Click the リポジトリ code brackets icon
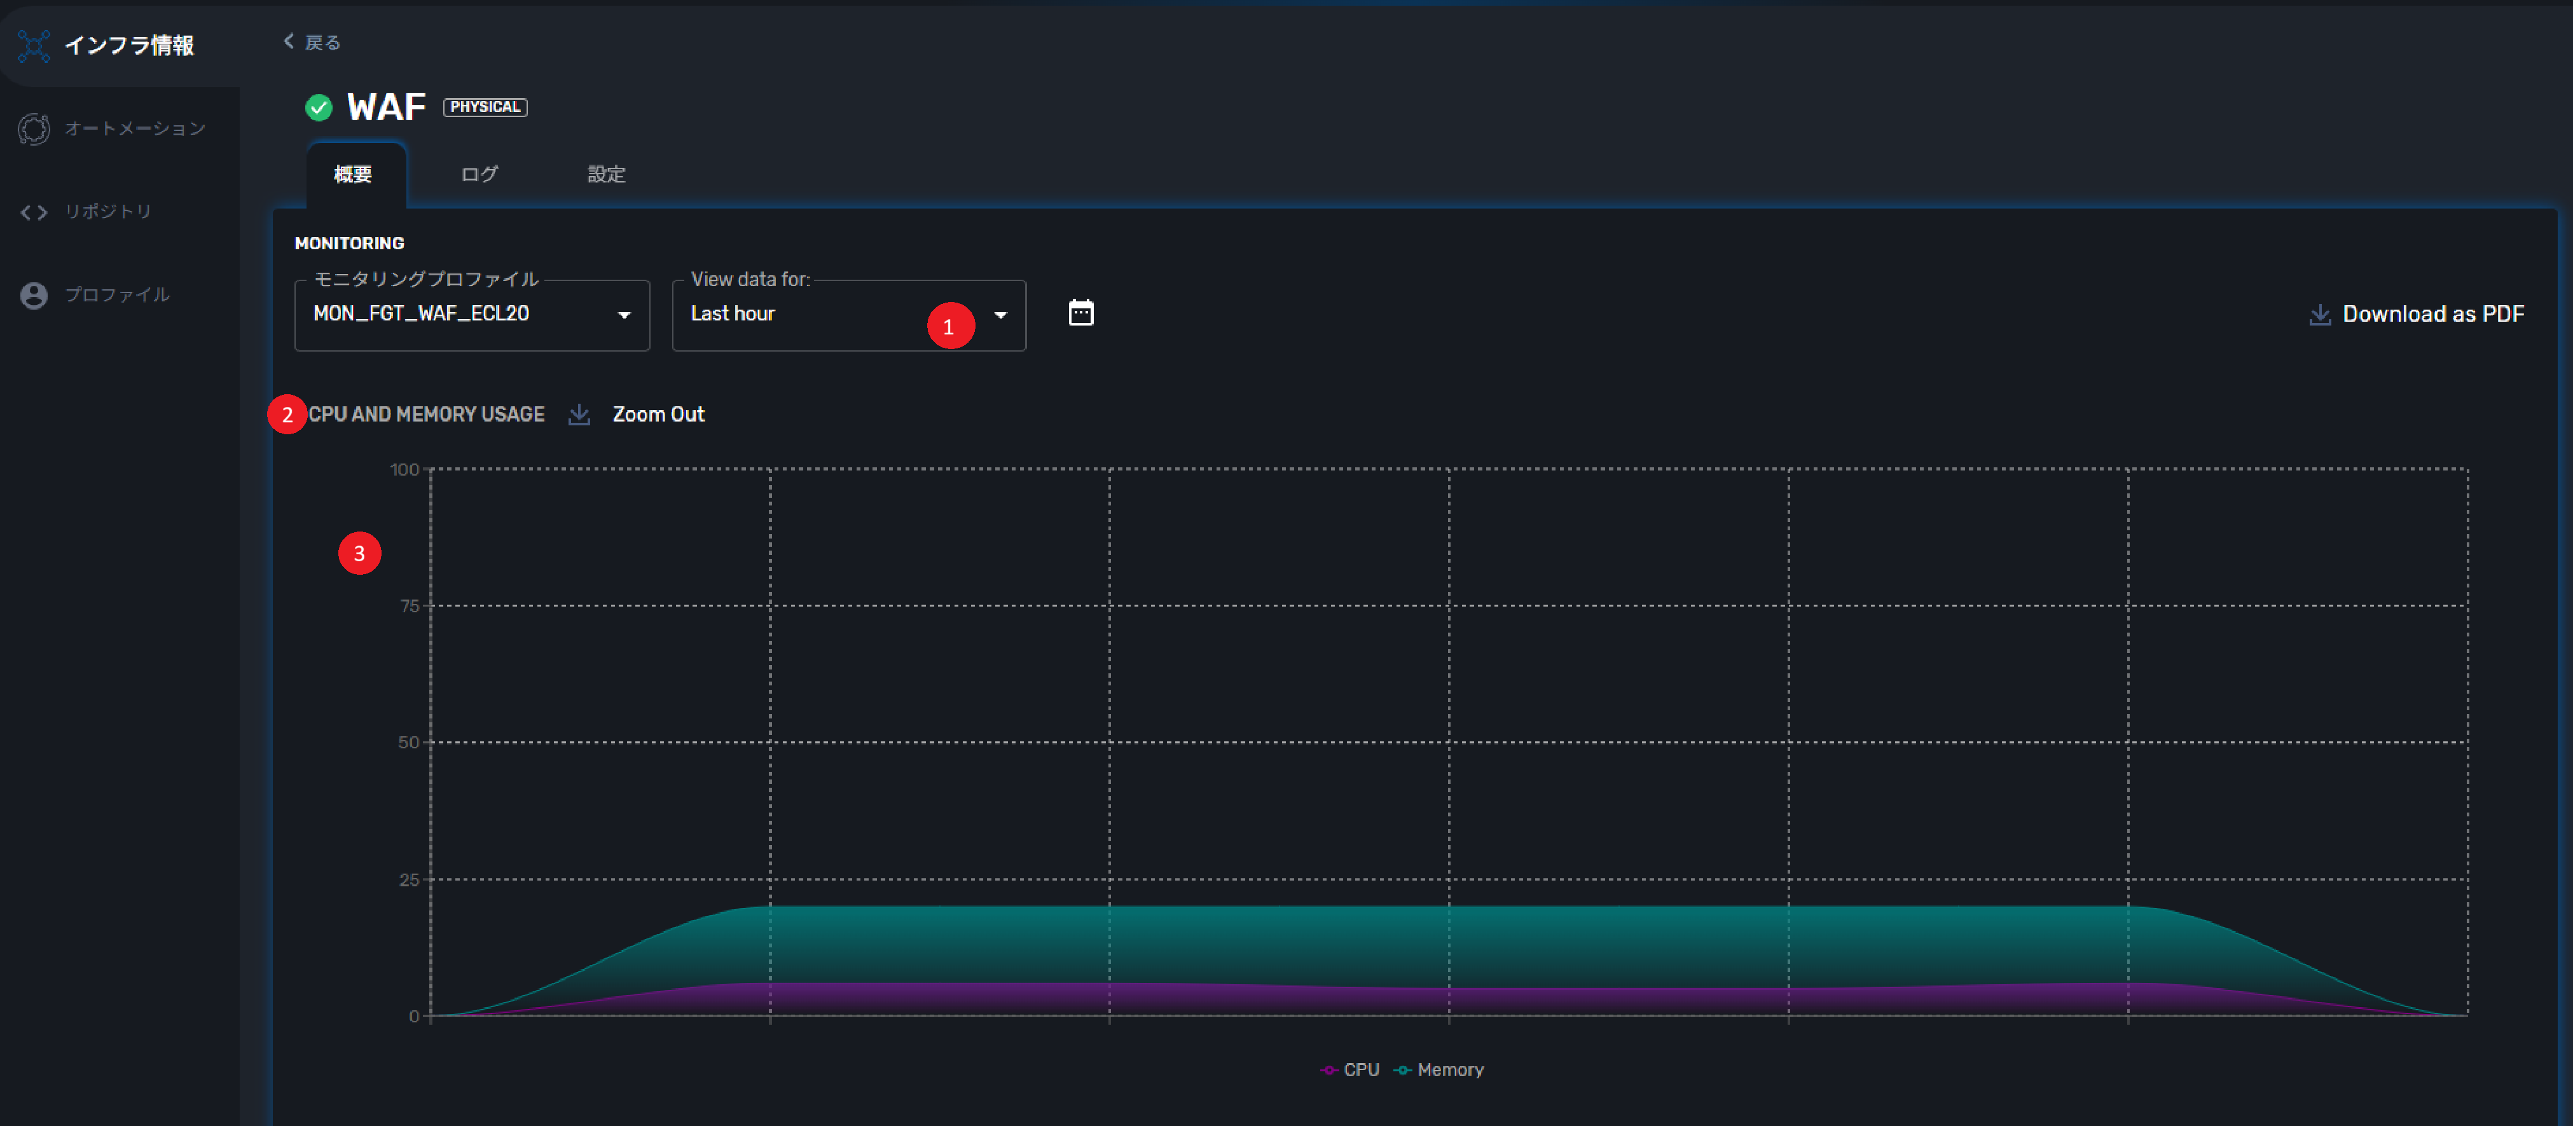 click(34, 212)
